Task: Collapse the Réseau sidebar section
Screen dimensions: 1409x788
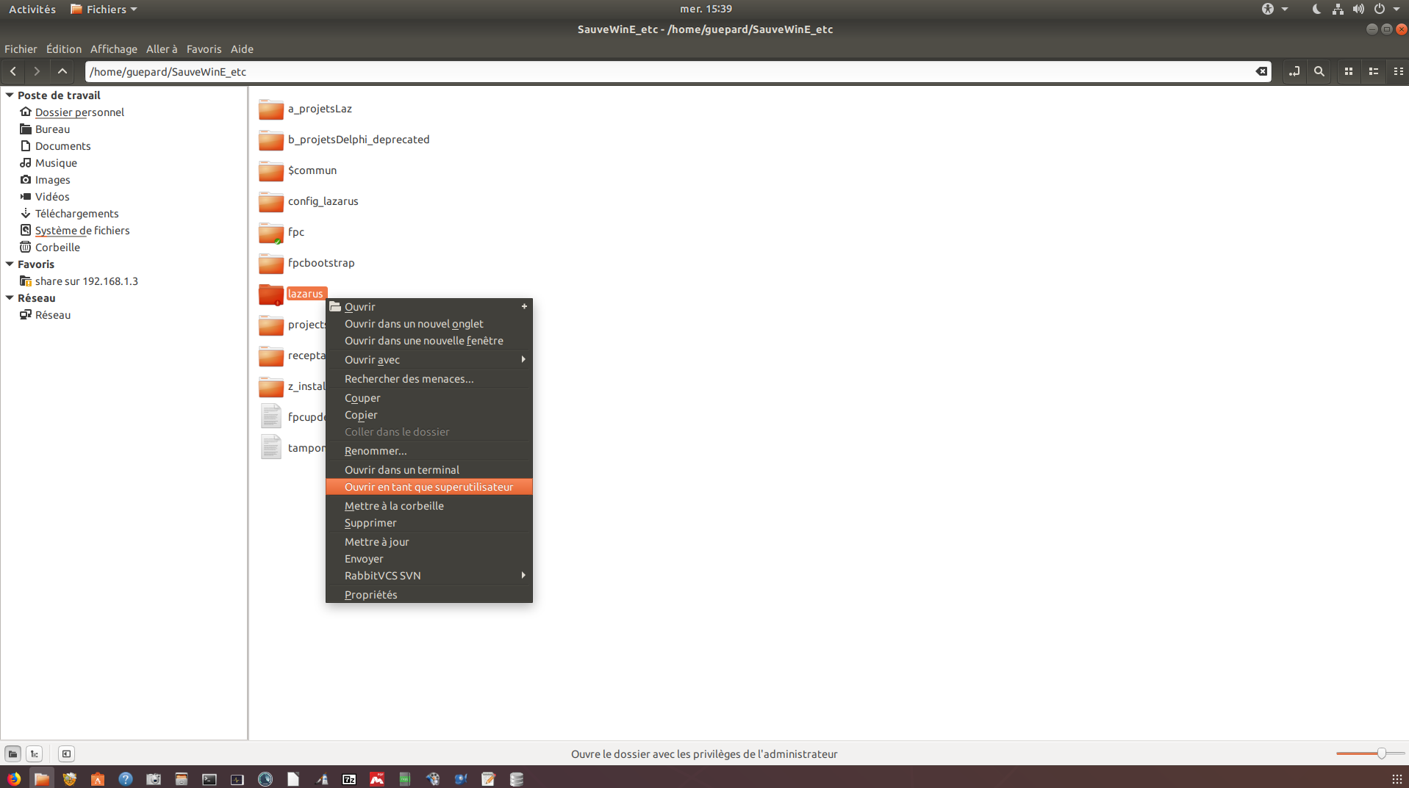Action: click(10, 298)
